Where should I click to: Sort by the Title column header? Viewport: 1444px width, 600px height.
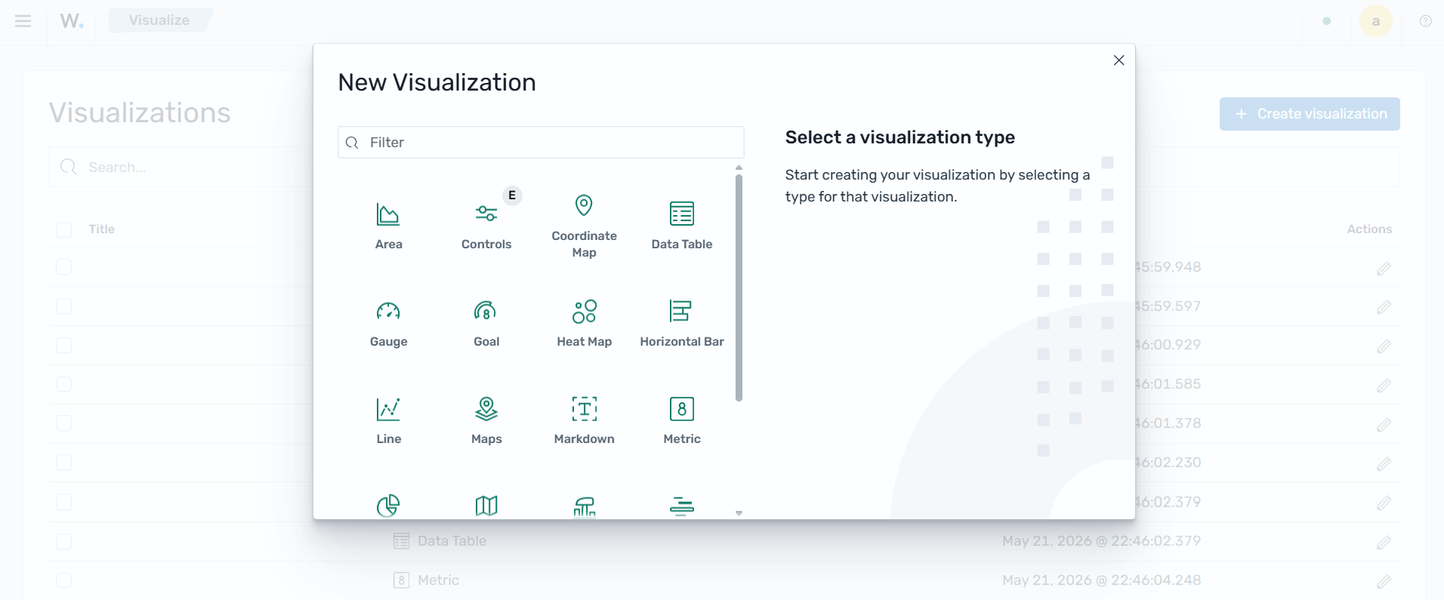click(x=102, y=229)
